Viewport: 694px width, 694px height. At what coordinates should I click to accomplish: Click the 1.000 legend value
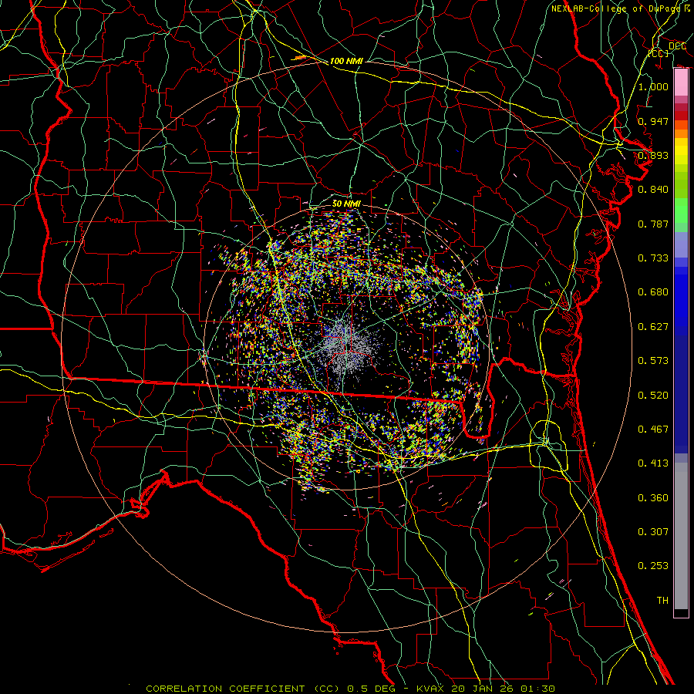click(653, 86)
